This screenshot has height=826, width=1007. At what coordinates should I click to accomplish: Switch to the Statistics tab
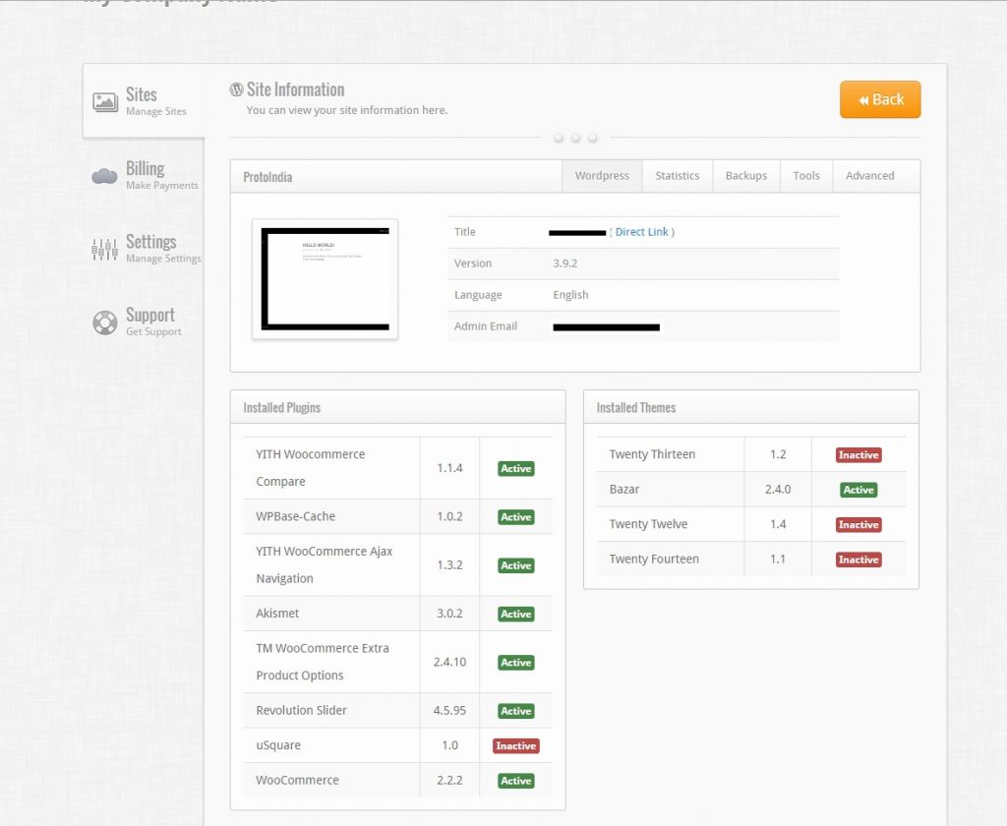tap(677, 176)
